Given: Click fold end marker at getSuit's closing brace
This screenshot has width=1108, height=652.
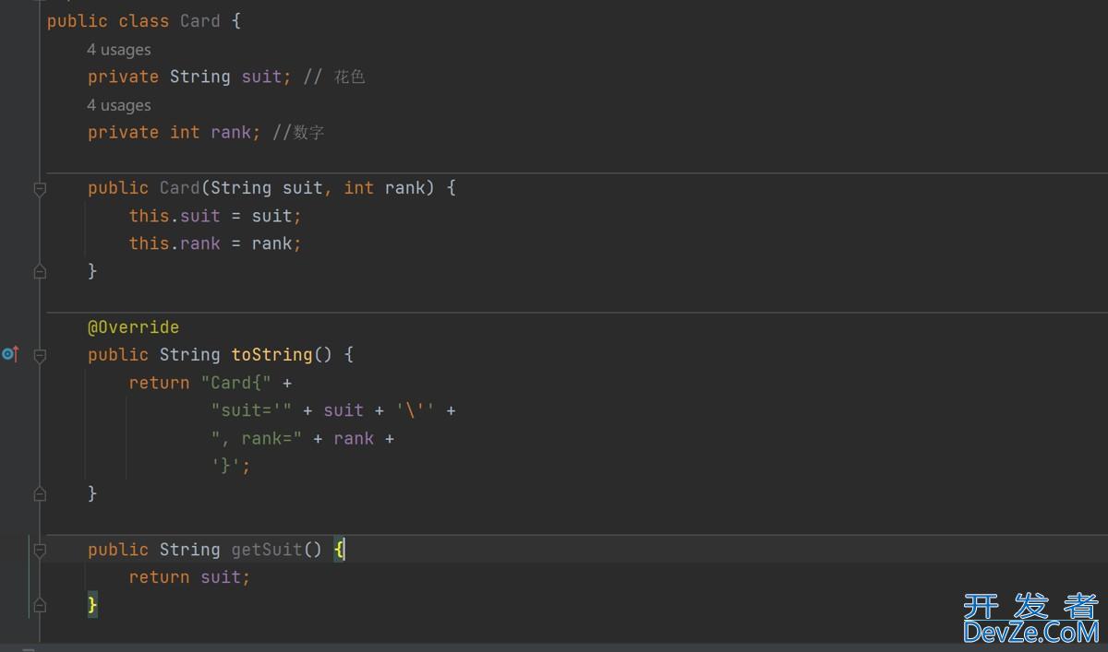Looking at the screenshot, I should [x=40, y=606].
